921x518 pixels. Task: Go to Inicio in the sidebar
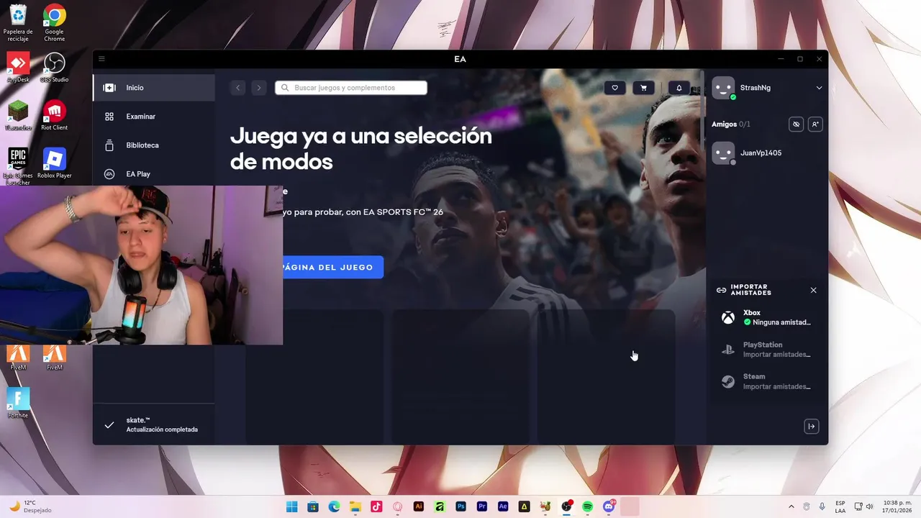[154, 88]
